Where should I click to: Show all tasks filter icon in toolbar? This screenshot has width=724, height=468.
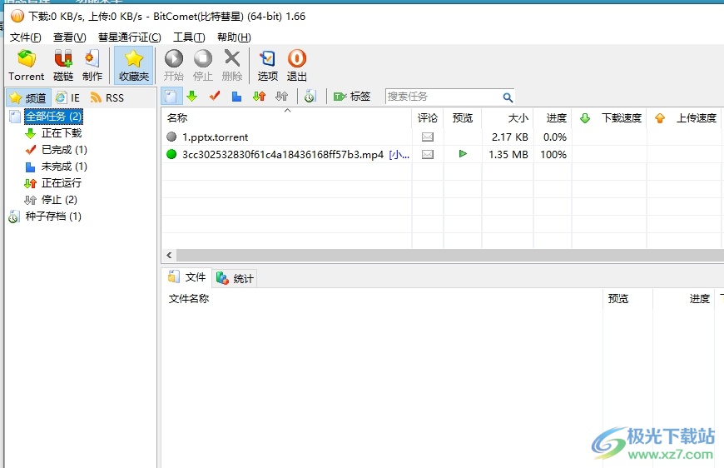[171, 97]
